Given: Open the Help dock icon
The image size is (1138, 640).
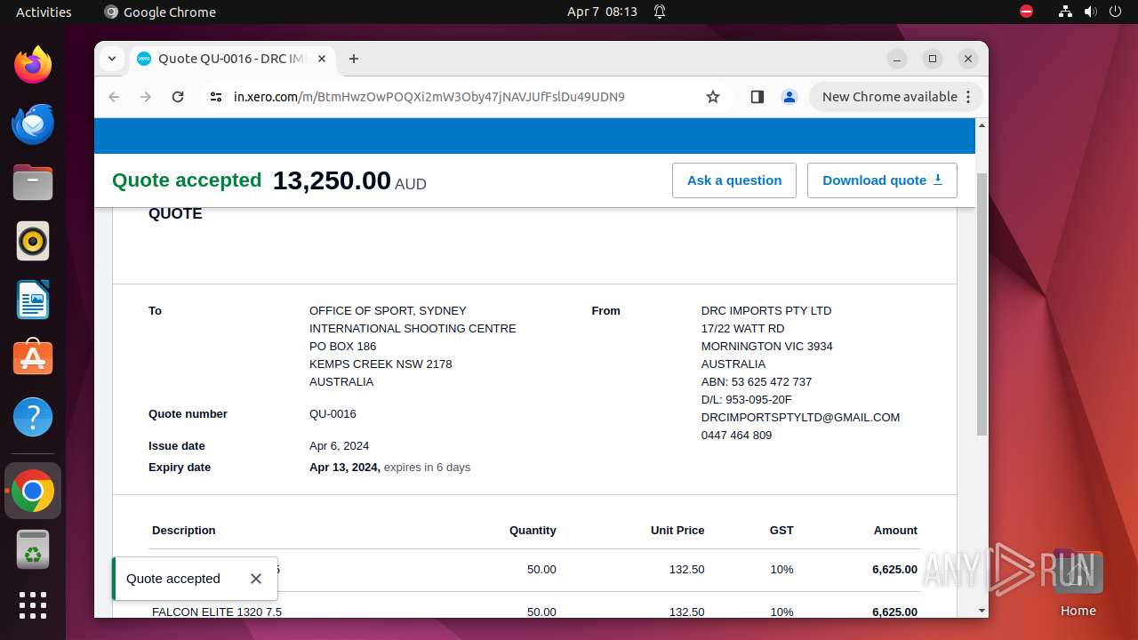Looking at the screenshot, I should (x=33, y=417).
